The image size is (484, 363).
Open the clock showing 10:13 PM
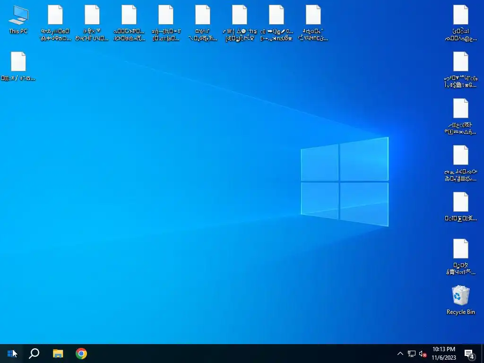pyautogui.click(x=443, y=354)
